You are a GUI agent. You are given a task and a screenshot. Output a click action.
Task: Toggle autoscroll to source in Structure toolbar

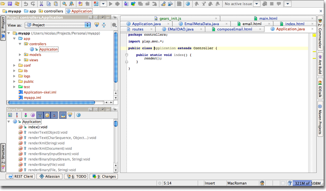click(63, 115)
